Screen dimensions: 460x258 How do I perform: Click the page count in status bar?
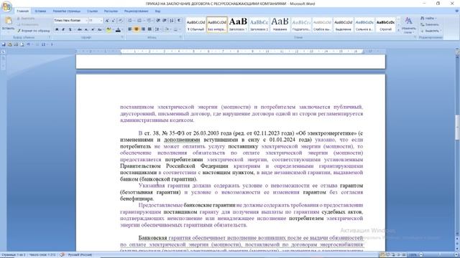point(13,255)
